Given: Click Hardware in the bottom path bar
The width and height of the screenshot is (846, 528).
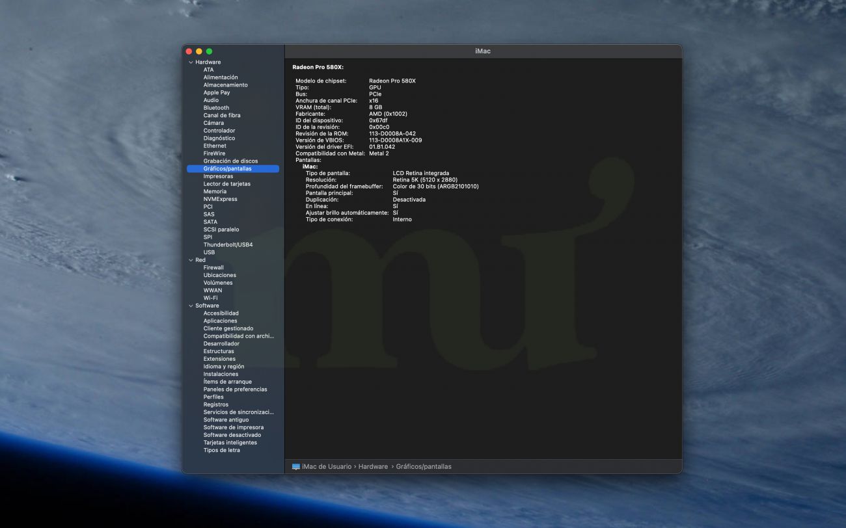Looking at the screenshot, I should pos(373,467).
